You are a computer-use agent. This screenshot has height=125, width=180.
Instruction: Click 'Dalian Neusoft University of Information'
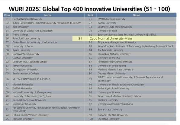34,42
